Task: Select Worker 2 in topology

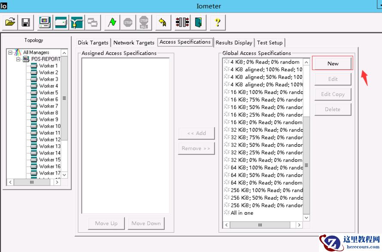Action: [x=48, y=73]
